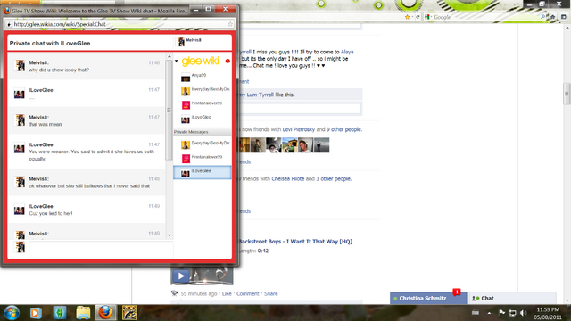571x321 pixels.
Task: Click the red notification badge beside glee wiki
Action: tap(228, 62)
